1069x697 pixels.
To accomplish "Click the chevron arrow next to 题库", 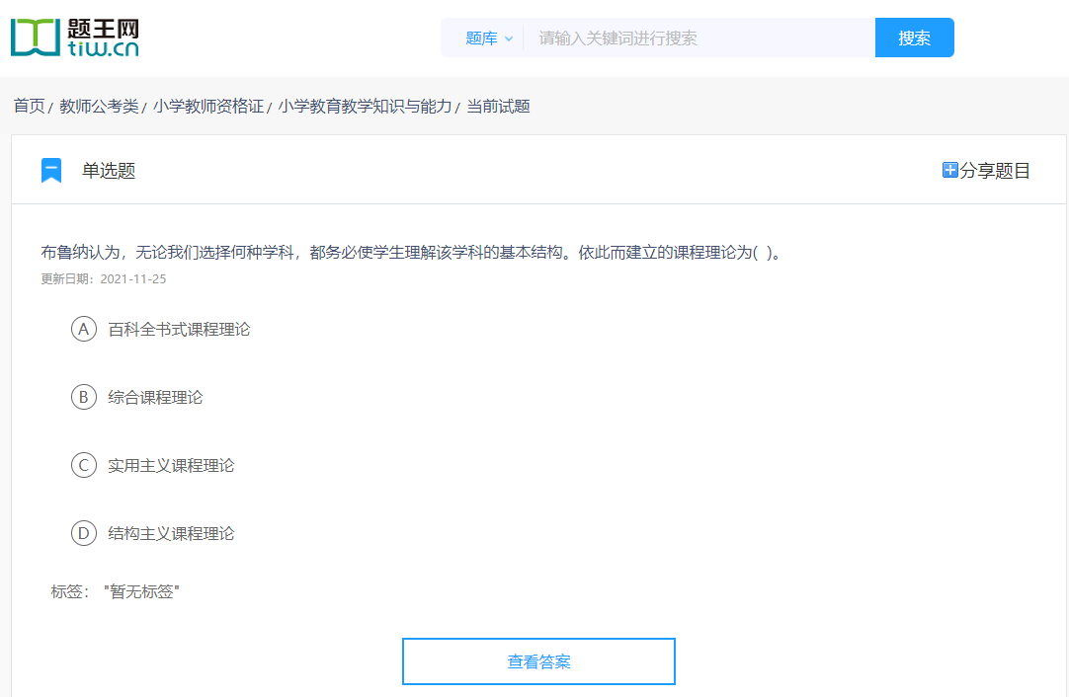I will click(507, 38).
